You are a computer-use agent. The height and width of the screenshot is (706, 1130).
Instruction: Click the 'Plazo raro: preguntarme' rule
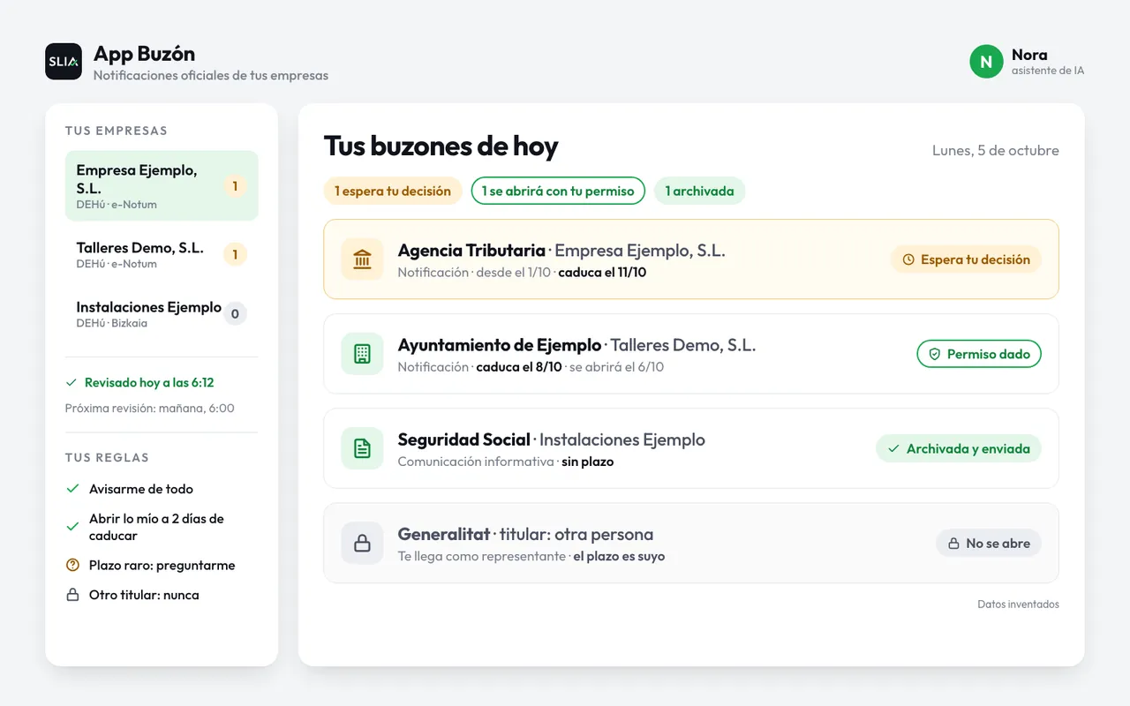coord(162,565)
